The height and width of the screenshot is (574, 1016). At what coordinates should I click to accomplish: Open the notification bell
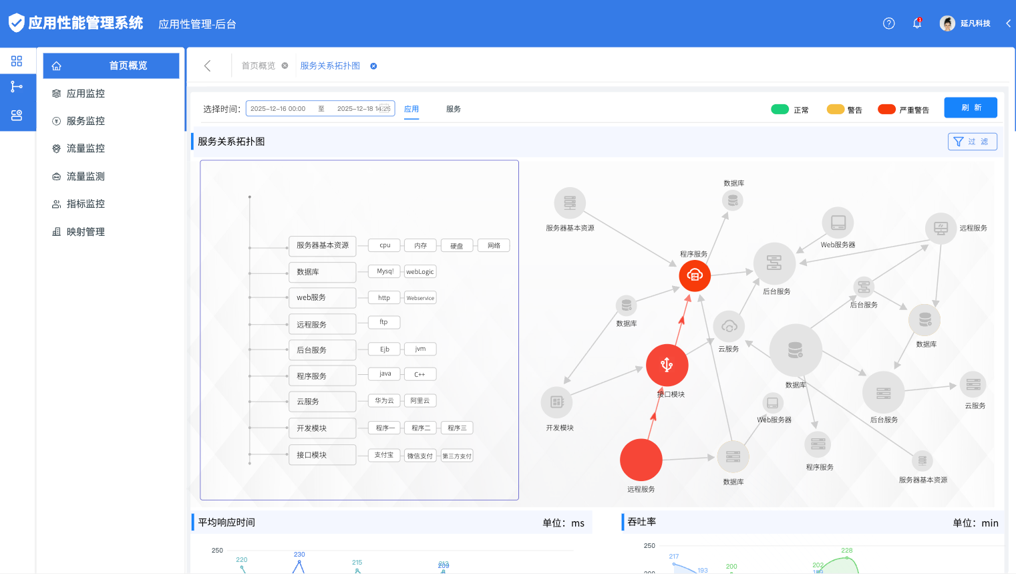click(x=917, y=23)
